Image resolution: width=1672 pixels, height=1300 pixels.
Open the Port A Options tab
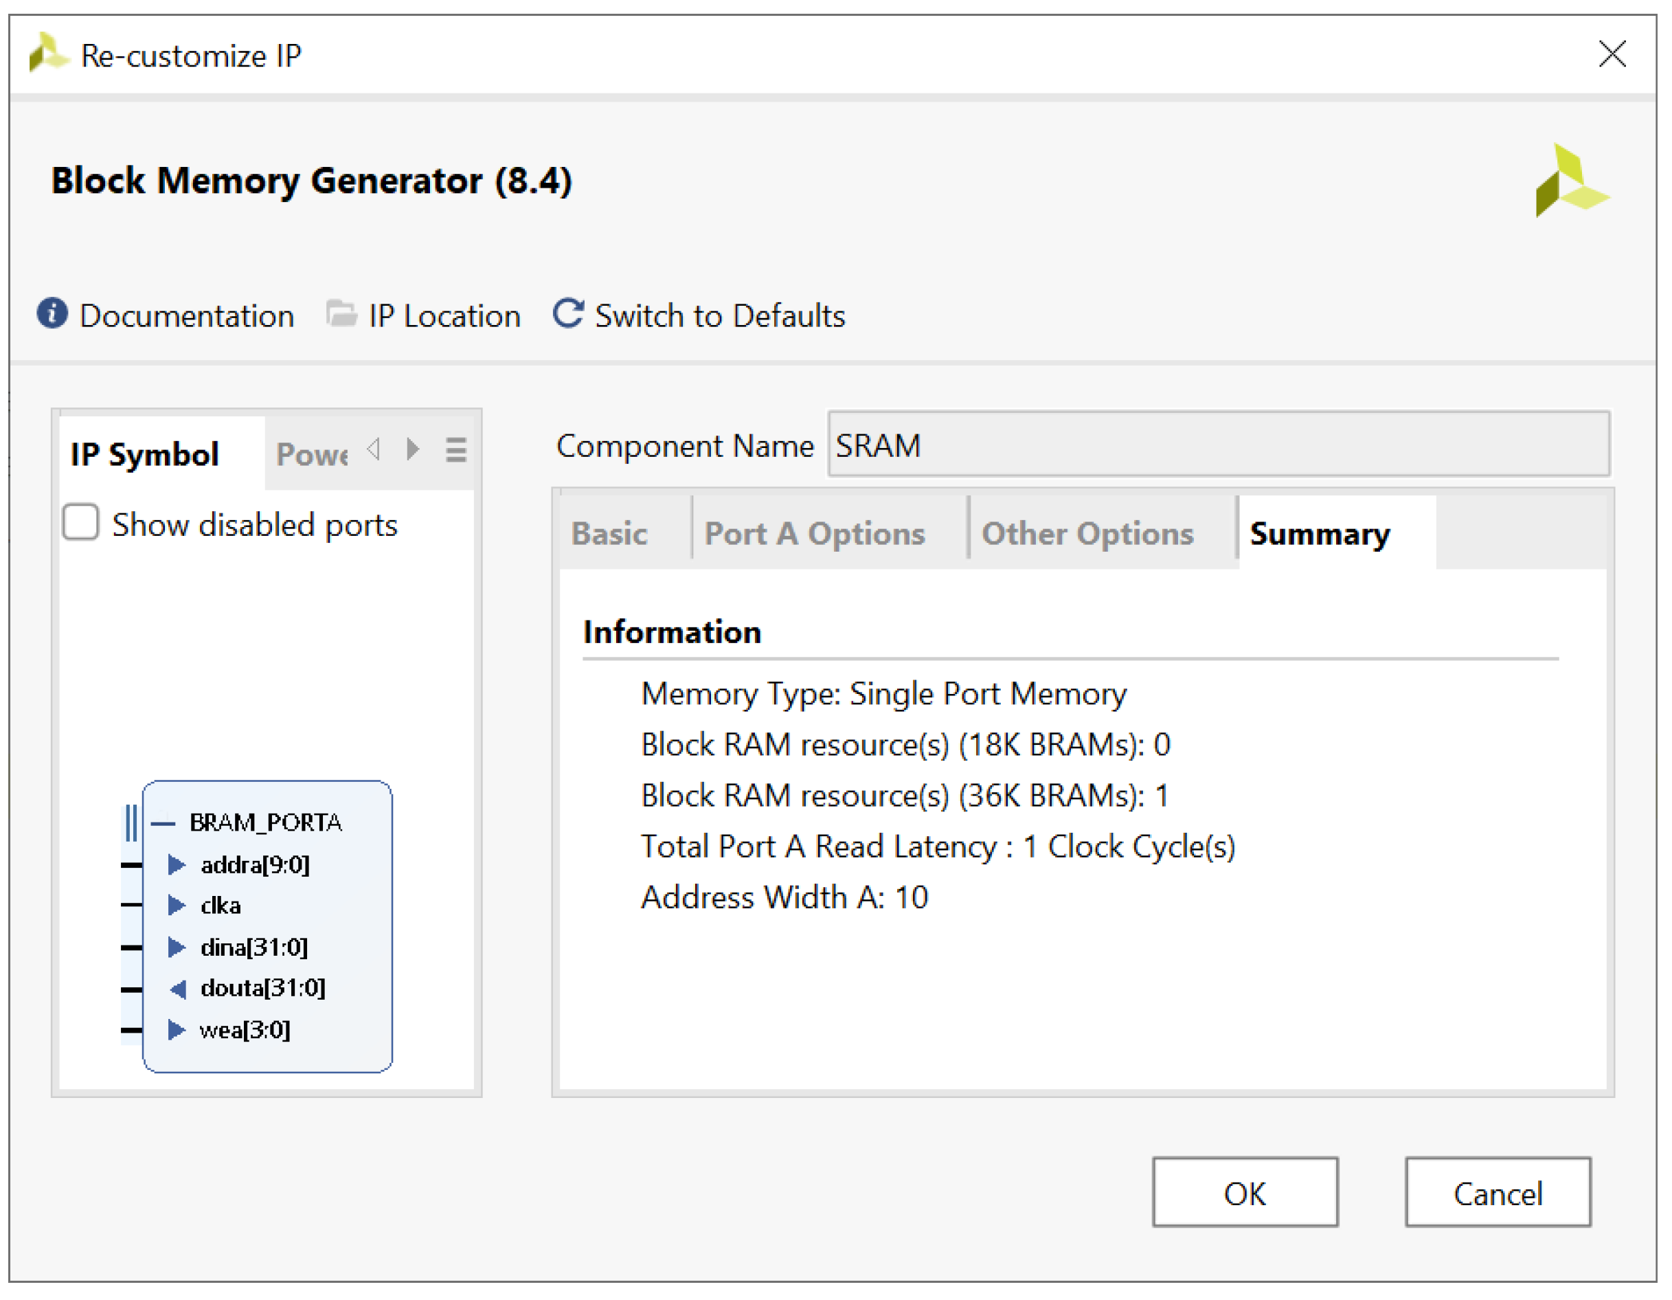pos(815,534)
